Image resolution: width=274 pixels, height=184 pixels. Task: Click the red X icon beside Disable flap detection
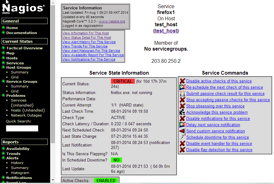(x=182, y=150)
